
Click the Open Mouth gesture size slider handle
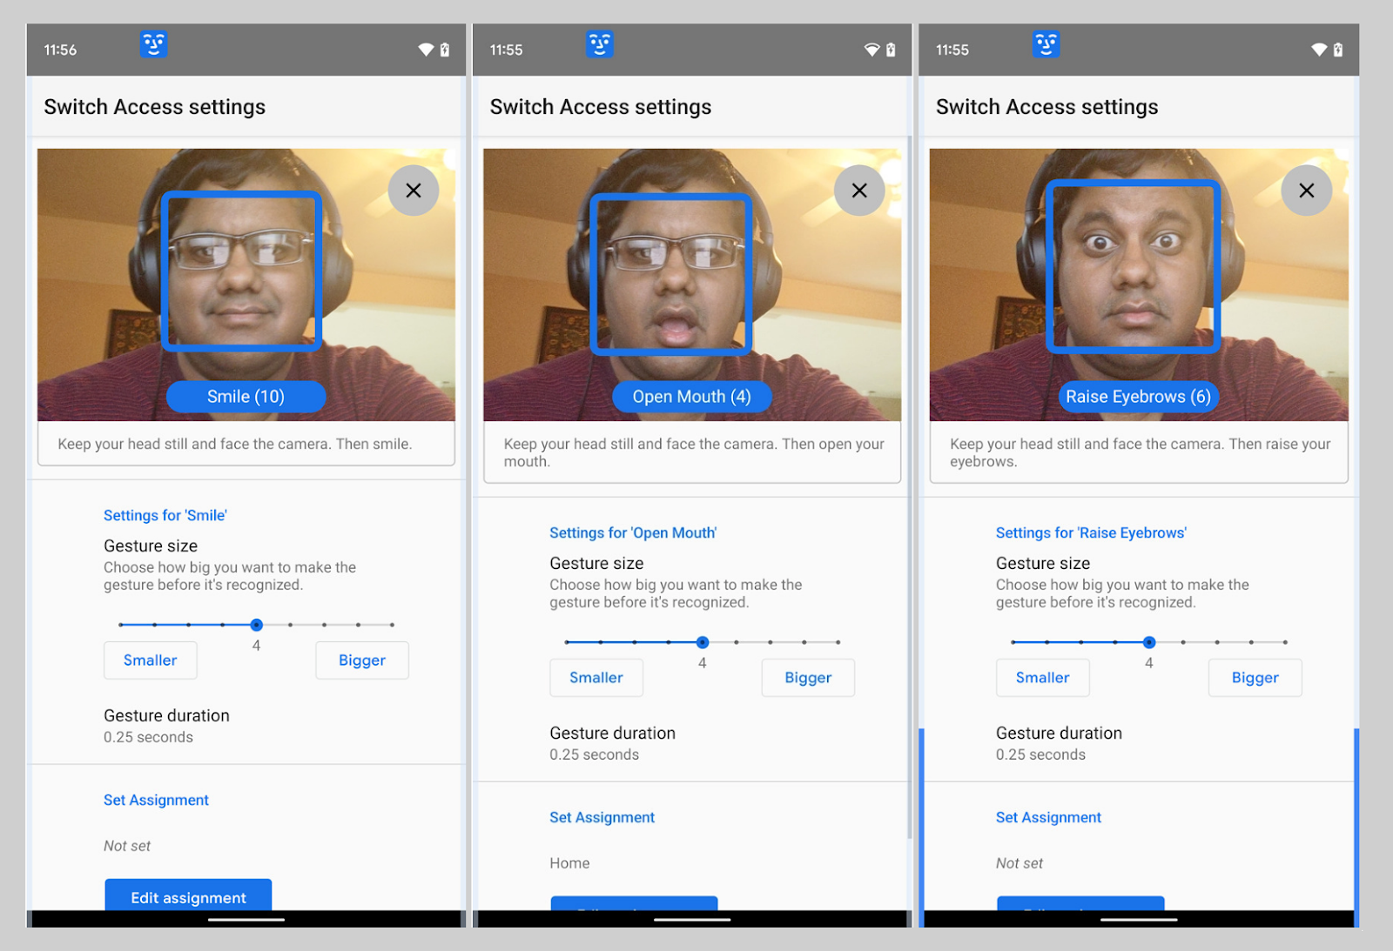tap(703, 642)
